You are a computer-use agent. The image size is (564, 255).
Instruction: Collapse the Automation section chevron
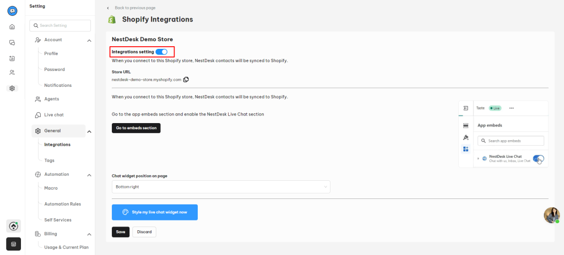(x=89, y=175)
